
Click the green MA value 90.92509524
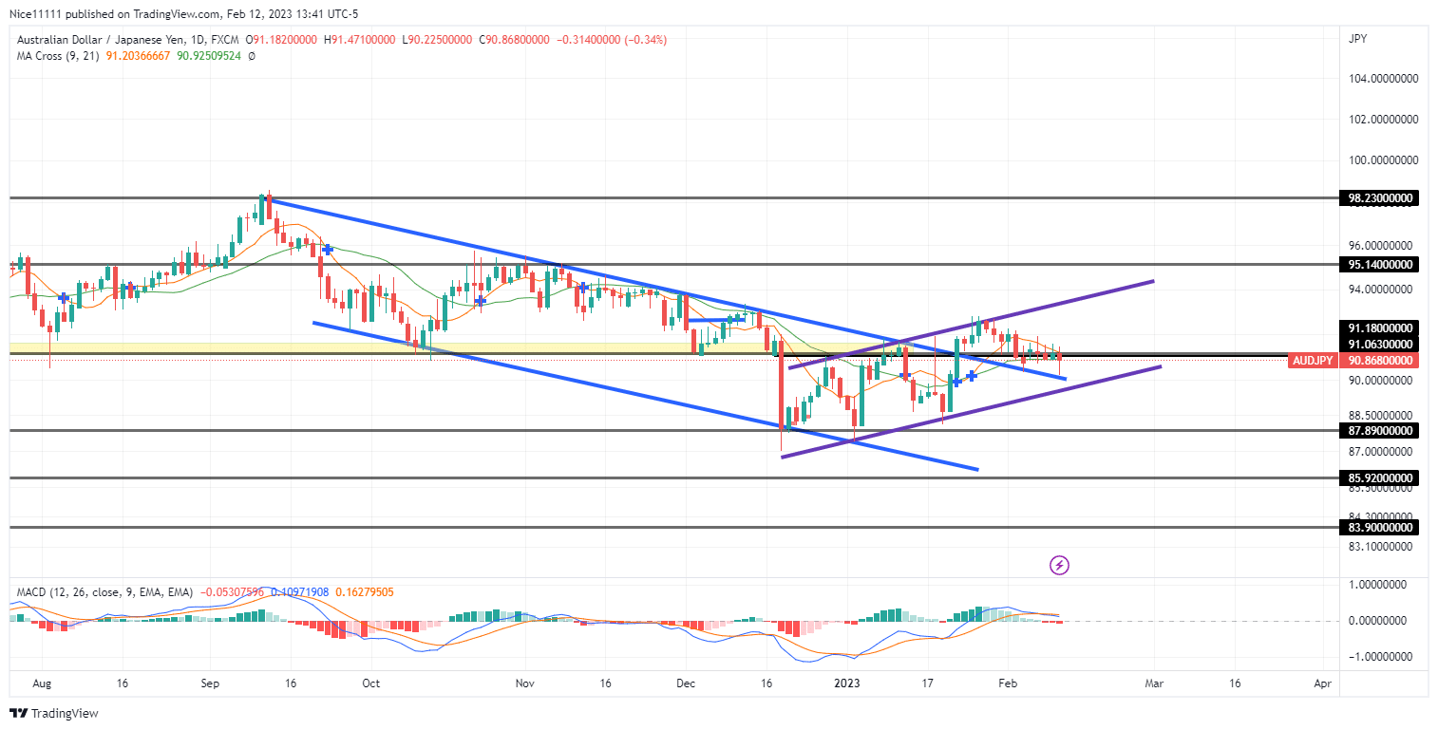pyautogui.click(x=209, y=56)
